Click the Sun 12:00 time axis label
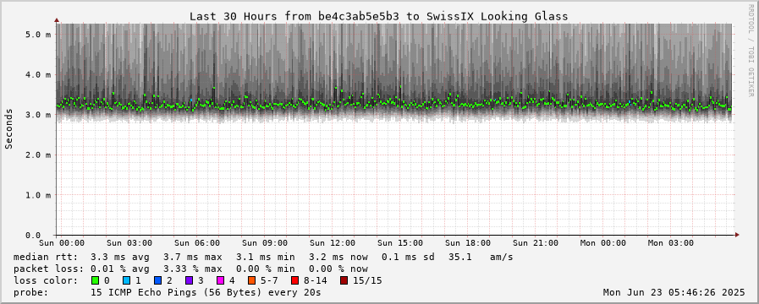 (333, 243)
